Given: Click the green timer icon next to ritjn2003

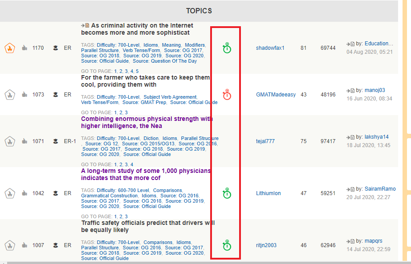Looking at the screenshot, I should (x=227, y=245).
